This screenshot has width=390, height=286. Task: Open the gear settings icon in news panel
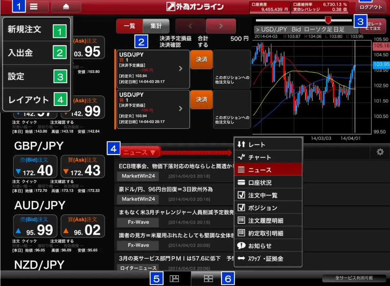point(380,152)
